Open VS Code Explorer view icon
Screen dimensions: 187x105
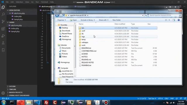pyautogui.click(x=3, y=7)
